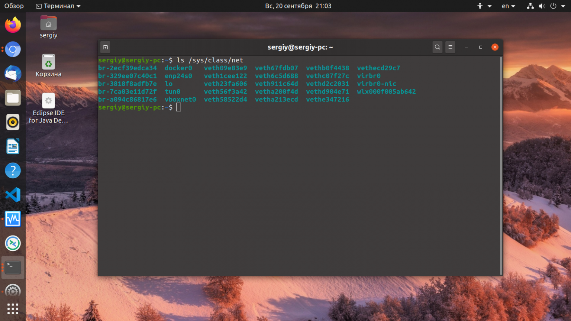This screenshot has width=571, height=321.
Task: Open LibreOffice Writer from the dock
Action: tap(13, 146)
